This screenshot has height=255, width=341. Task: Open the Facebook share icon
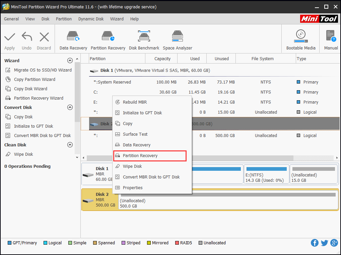(x=315, y=243)
